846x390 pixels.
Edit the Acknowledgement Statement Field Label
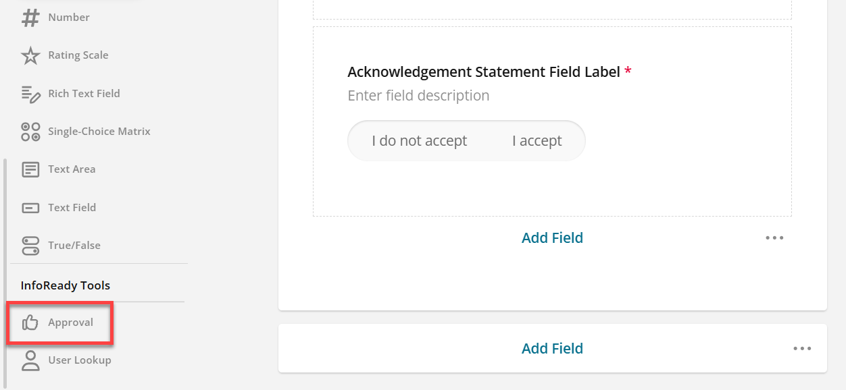coord(482,72)
